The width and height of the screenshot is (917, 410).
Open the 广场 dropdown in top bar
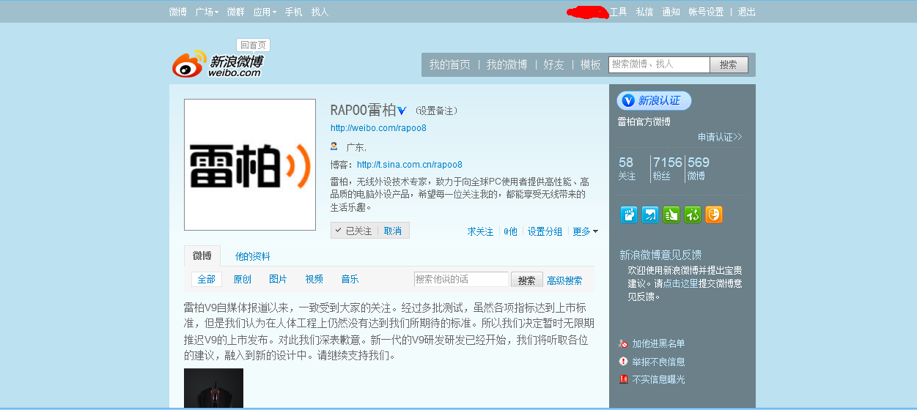point(207,12)
